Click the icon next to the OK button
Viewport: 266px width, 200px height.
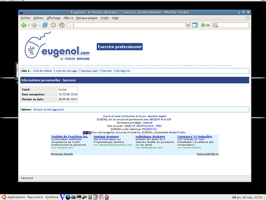(x=195, y=25)
